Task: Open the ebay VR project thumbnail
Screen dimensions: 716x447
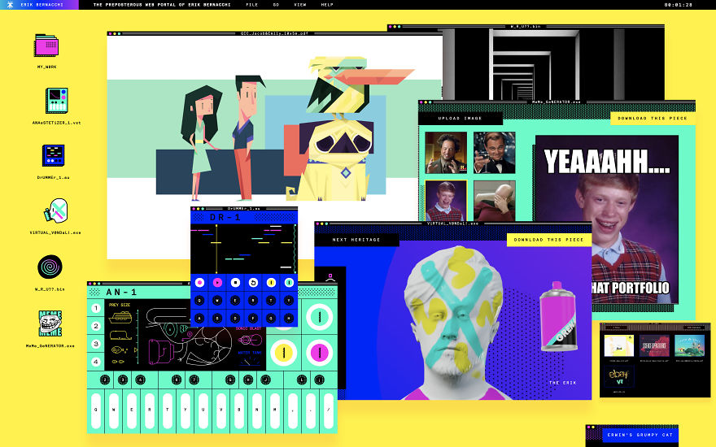Action: [618, 375]
